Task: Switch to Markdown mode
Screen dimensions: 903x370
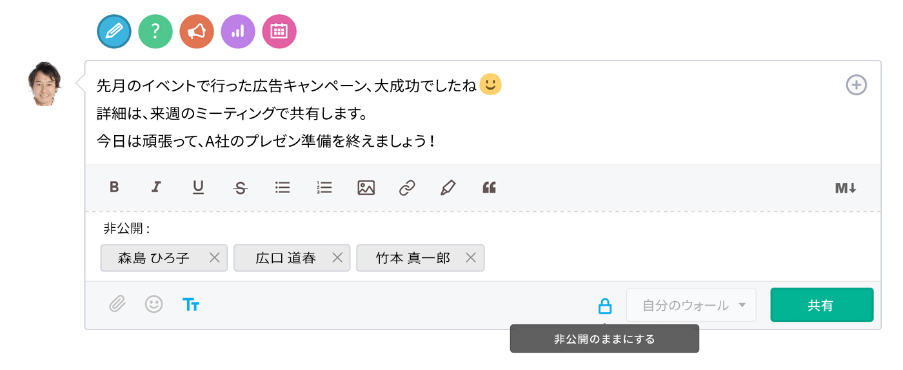Action: pyautogui.click(x=845, y=188)
